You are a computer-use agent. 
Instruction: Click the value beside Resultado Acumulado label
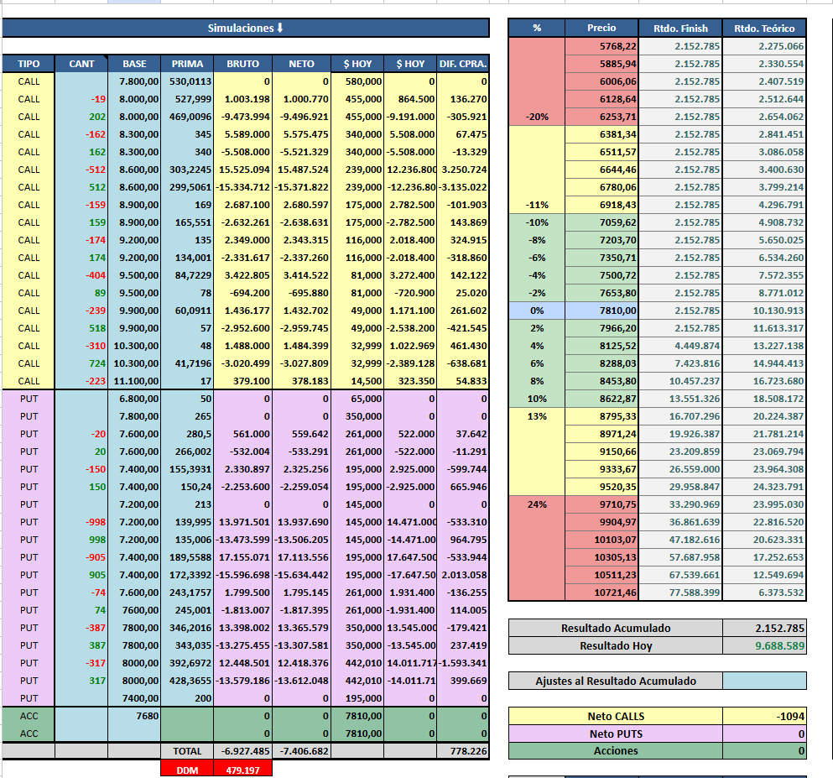click(764, 628)
